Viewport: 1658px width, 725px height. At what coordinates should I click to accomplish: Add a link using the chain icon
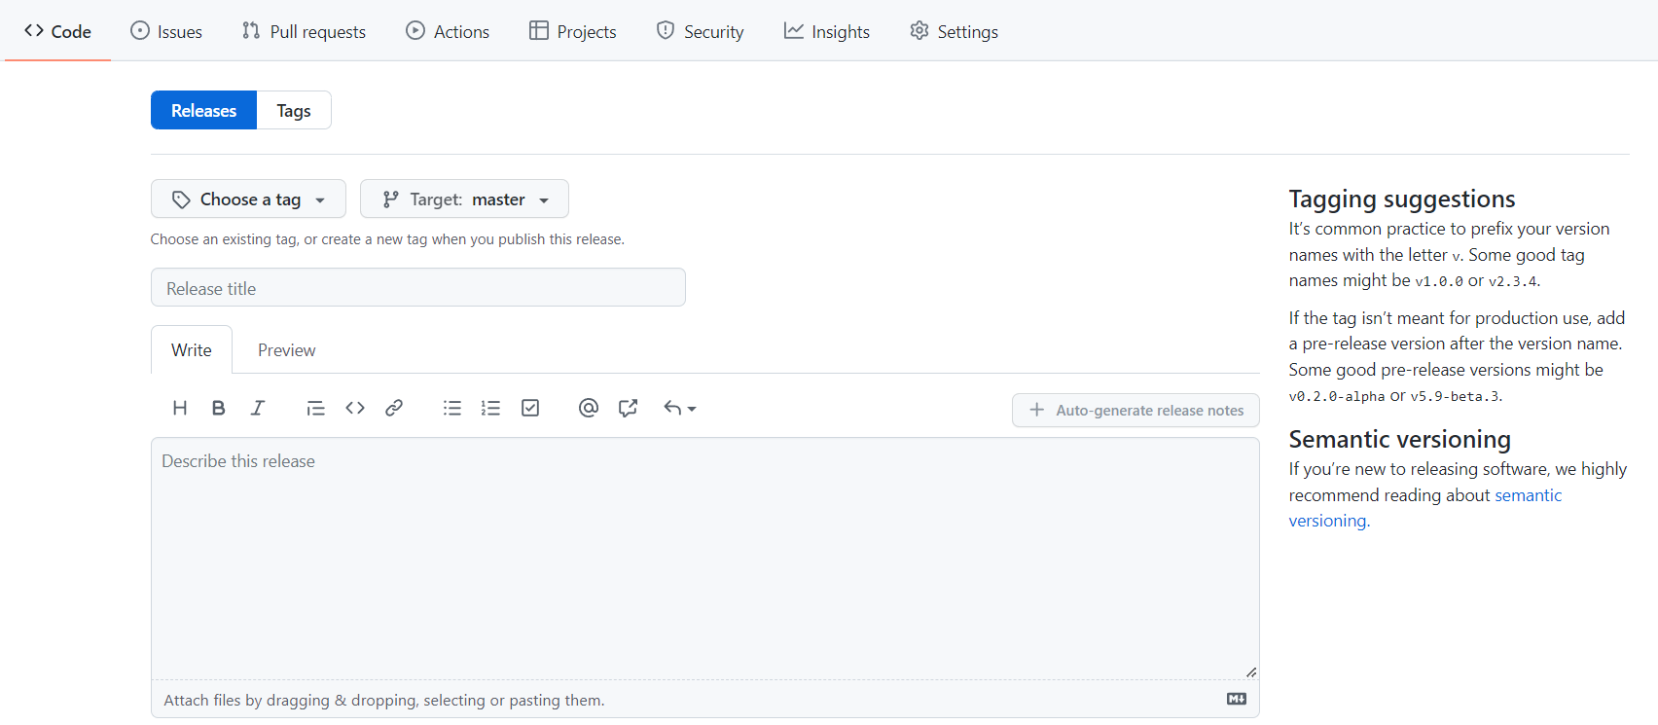[394, 408]
